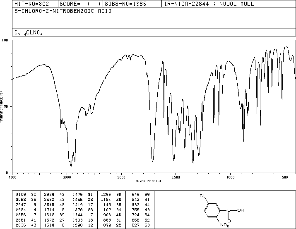Image resolution: width=296 pixels, height=229 pixels.
Task: Select the 3109 wavenumber in peak table
Action: click(21, 195)
